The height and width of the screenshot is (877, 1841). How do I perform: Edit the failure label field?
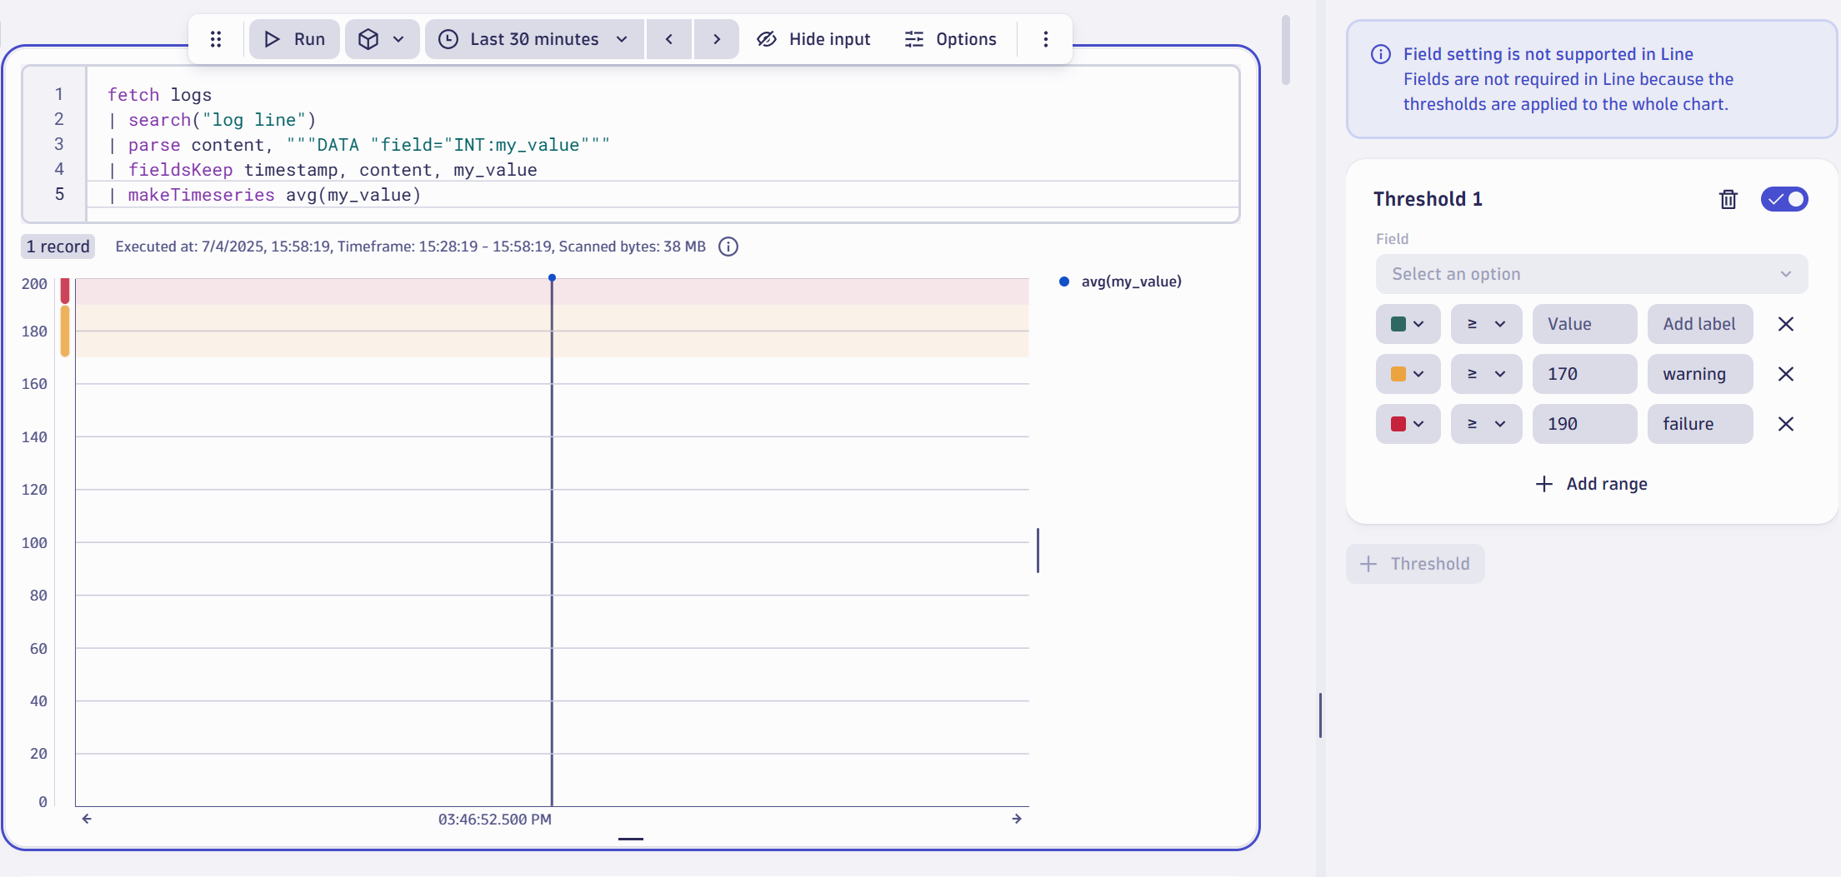(1700, 424)
